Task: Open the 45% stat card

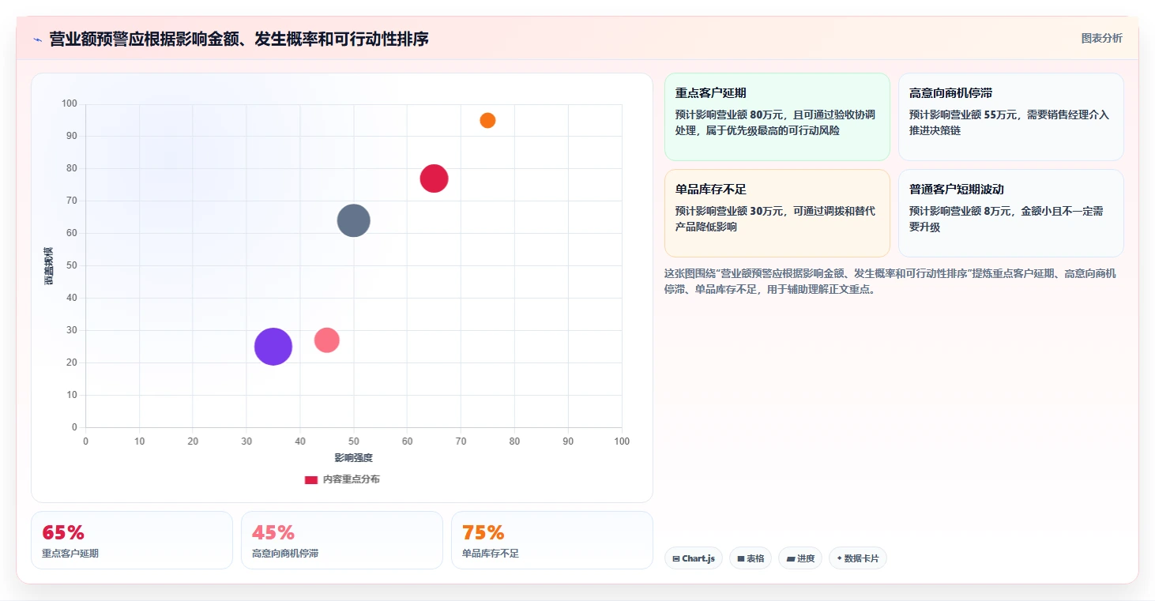Action: 342,540
